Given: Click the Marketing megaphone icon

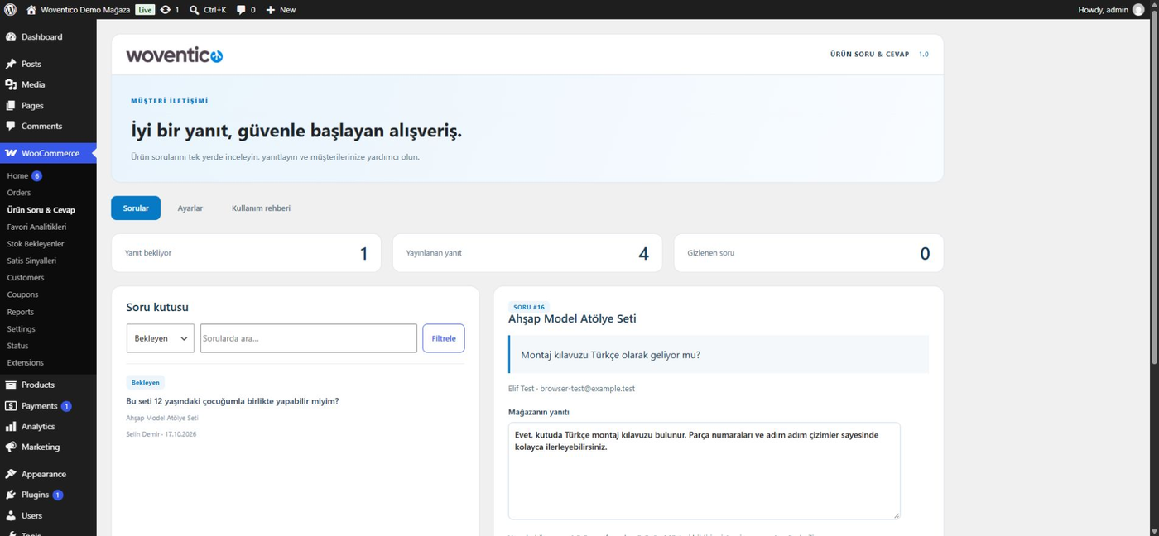Looking at the screenshot, I should (x=11, y=447).
